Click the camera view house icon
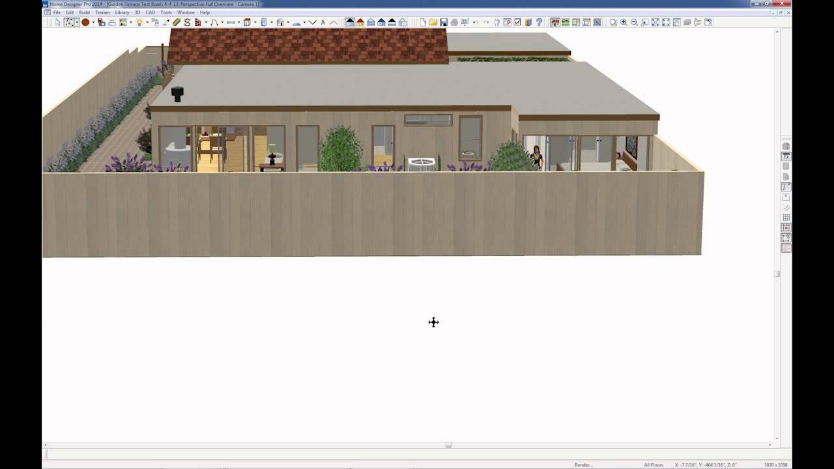This screenshot has height=469, width=834. coord(554,22)
